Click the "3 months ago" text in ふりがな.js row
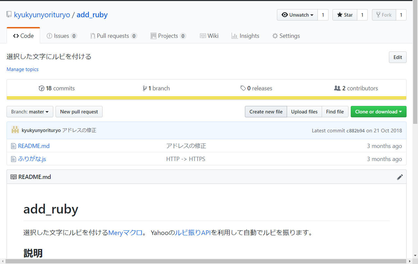The width and height of the screenshot is (418, 264). (384, 159)
